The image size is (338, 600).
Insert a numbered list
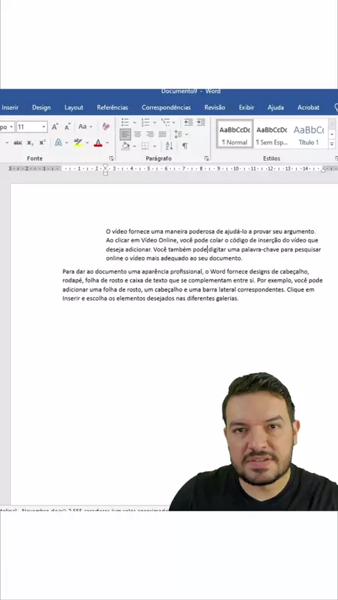[x=146, y=122]
